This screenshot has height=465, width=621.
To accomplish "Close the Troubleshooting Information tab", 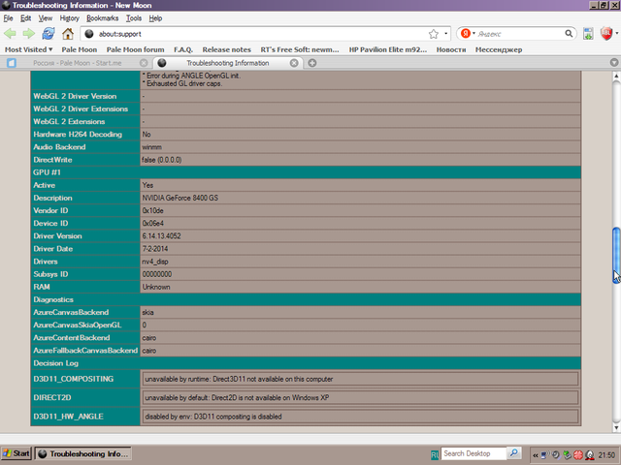I will [x=294, y=63].
